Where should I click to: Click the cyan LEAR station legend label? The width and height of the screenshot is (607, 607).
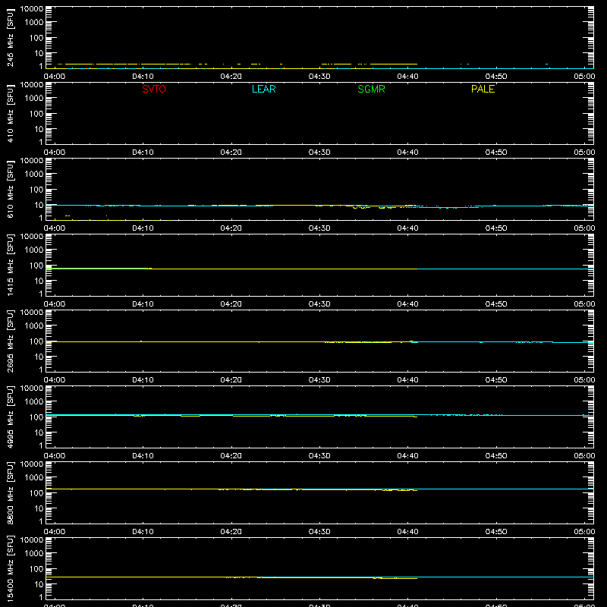point(263,89)
